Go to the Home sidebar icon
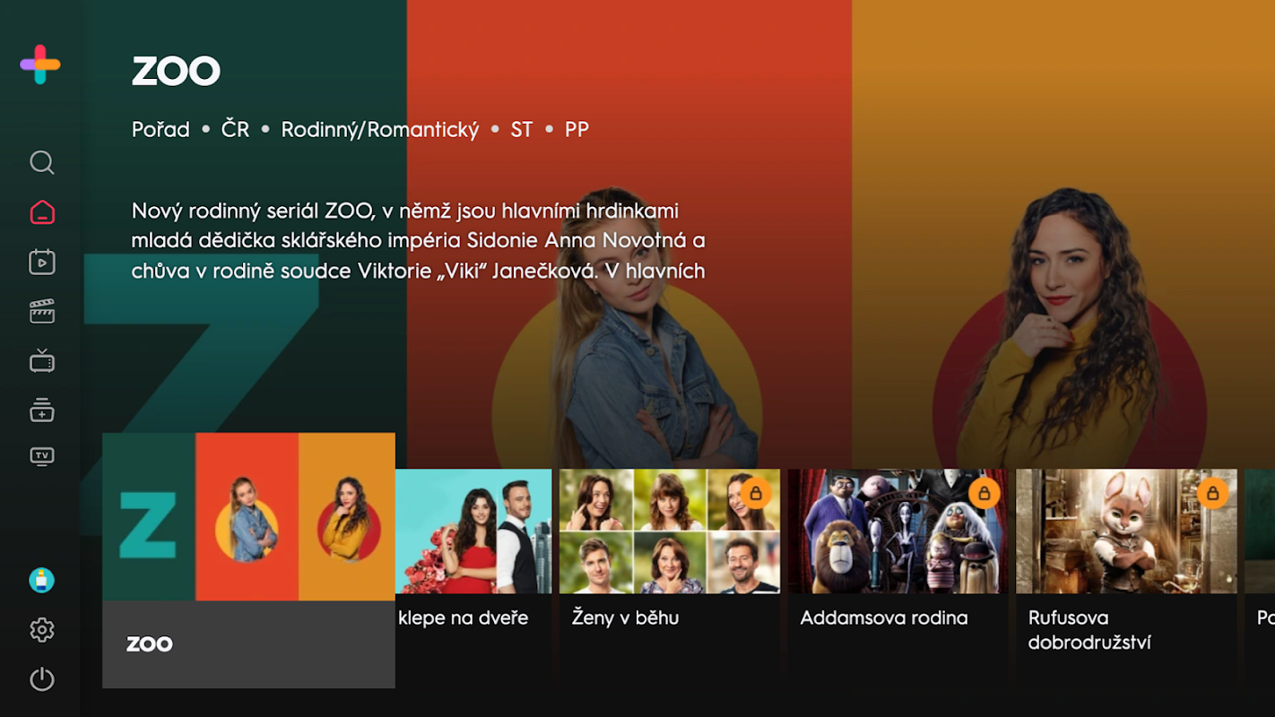1275x717 pixels. 42,212
